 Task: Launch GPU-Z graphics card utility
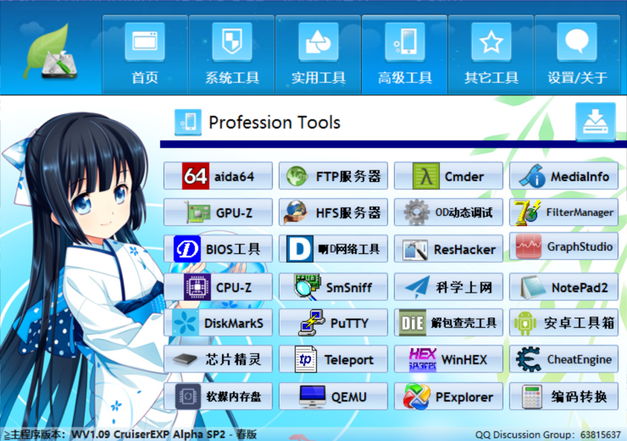[218, 212]
